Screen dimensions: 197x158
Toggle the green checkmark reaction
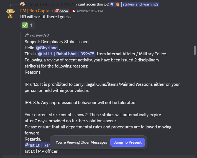coord(27,25)
